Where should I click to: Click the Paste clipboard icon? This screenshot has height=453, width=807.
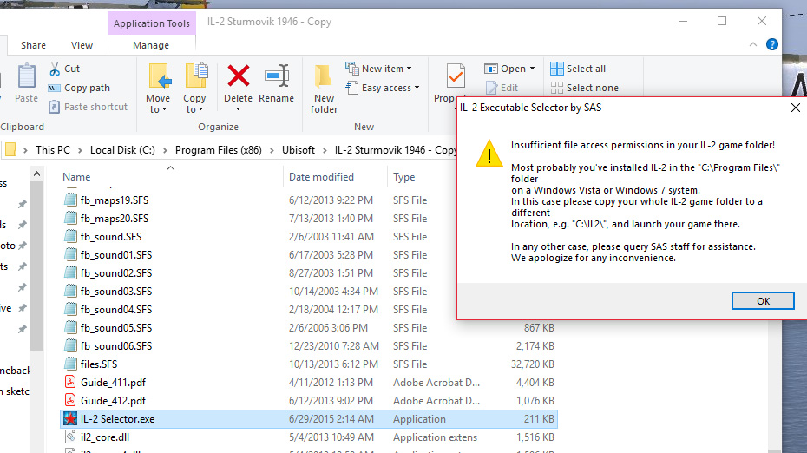tap(26, 76)
